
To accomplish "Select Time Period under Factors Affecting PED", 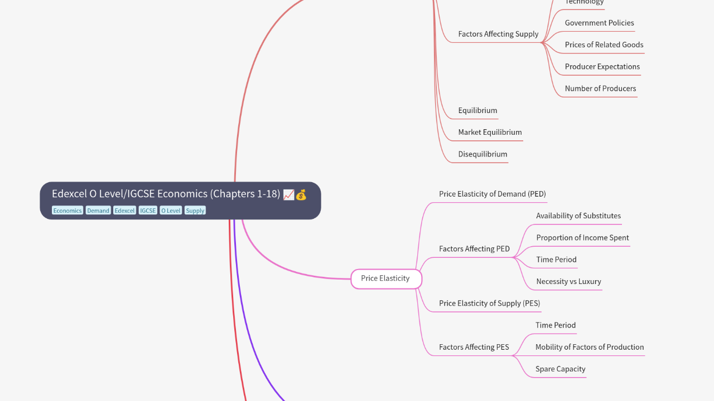I will 556,260.
